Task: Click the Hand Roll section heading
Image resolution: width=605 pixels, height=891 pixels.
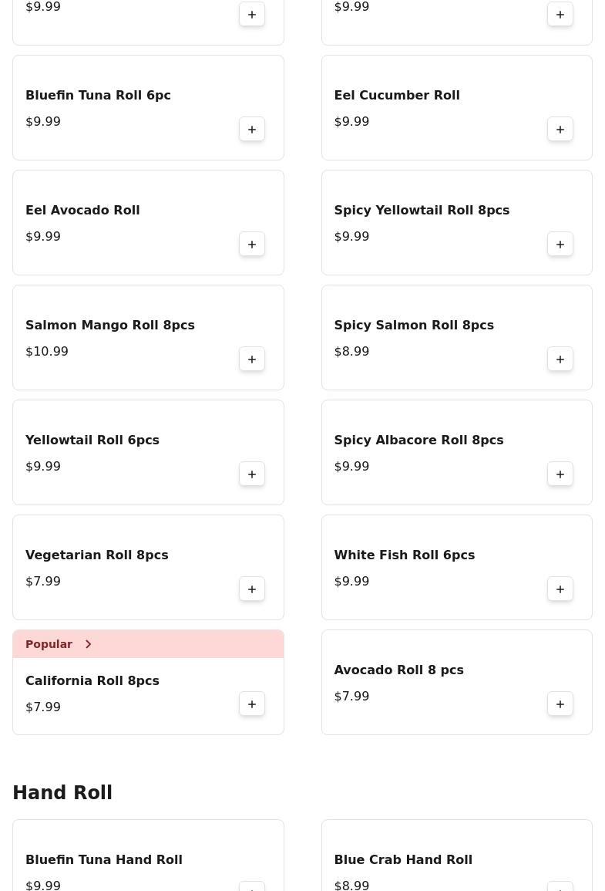Action: (x=62, y=793)
